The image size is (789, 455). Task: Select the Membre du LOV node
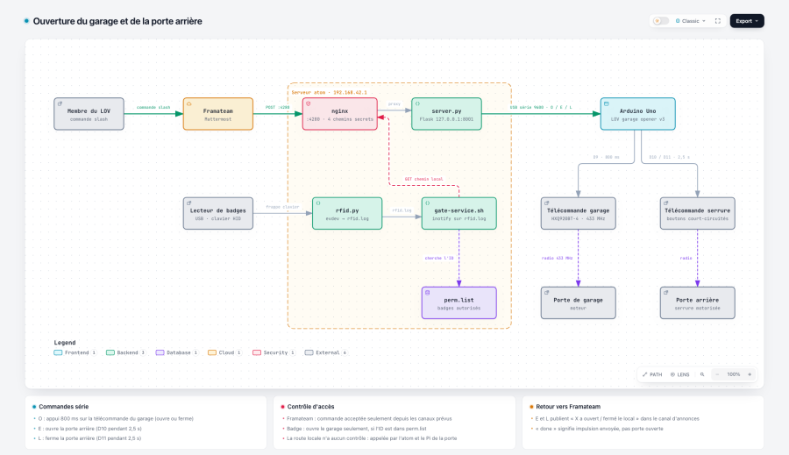coord(89,114)
